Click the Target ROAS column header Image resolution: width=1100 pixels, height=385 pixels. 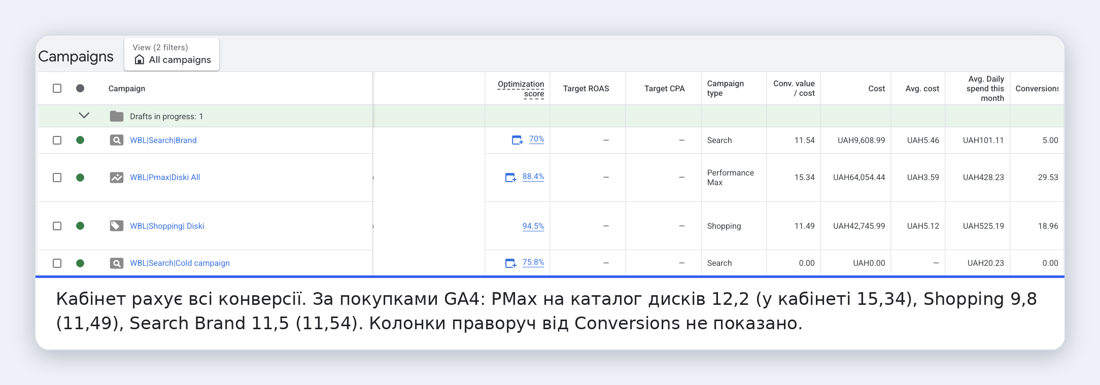click(586, 88)
